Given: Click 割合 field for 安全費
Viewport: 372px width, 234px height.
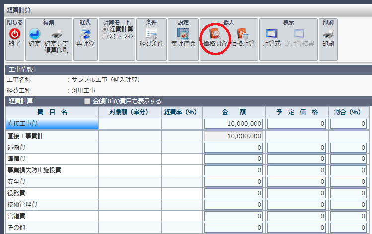Looking at the screenshot, I should [348, 181].
